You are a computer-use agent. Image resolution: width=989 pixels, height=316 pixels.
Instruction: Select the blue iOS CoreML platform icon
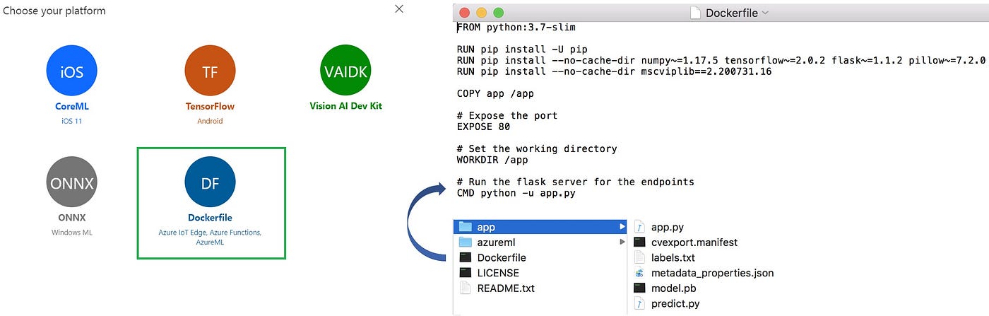[x=71, y=71]
